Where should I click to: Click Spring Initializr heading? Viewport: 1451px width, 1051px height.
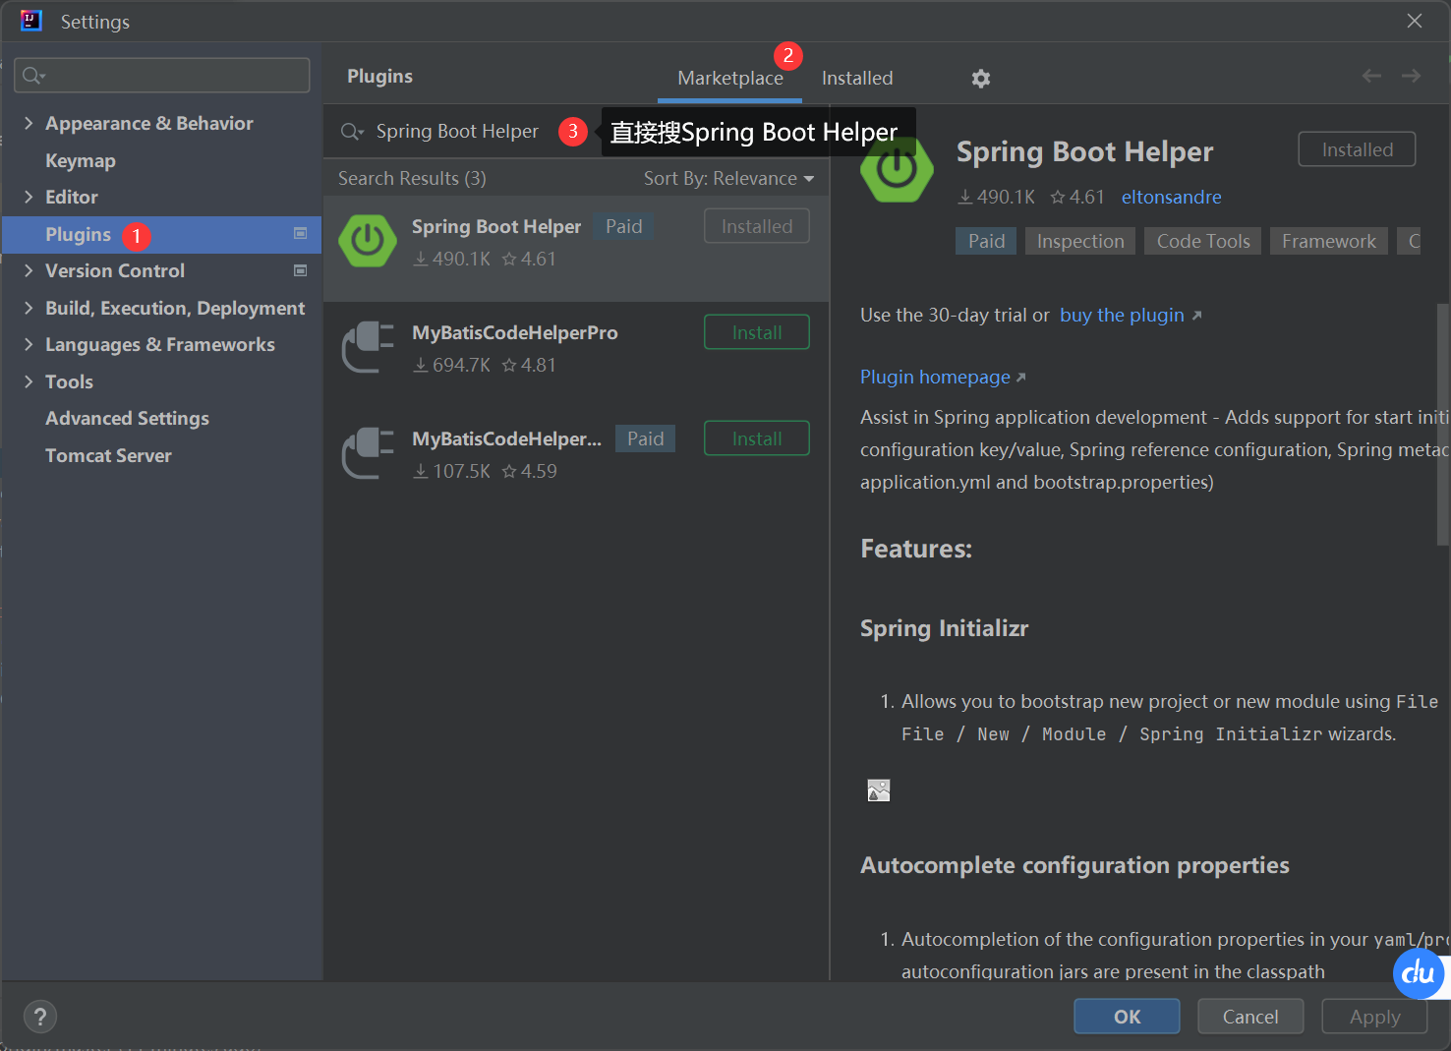click(x=944, y=628)
